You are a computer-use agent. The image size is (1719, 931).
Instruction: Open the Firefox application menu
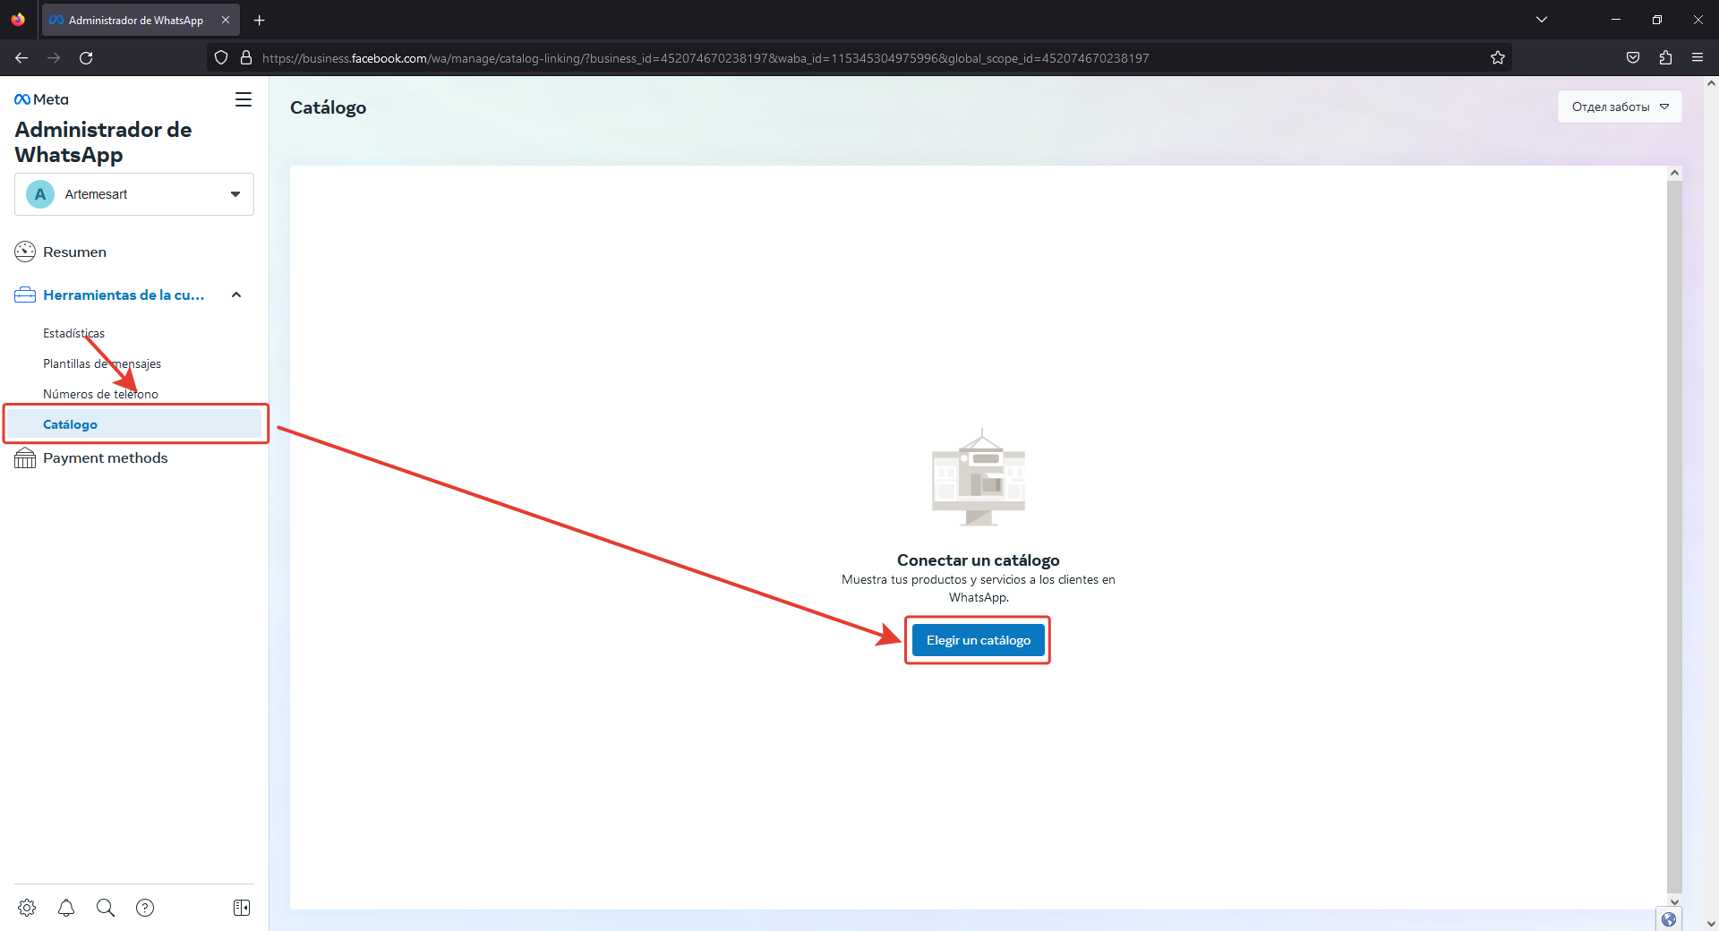click(1698, 58)
